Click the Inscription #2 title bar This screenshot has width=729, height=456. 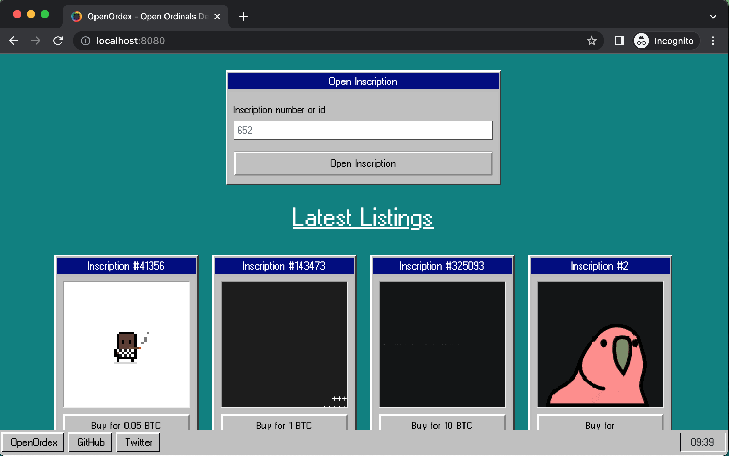pos(600,266)
